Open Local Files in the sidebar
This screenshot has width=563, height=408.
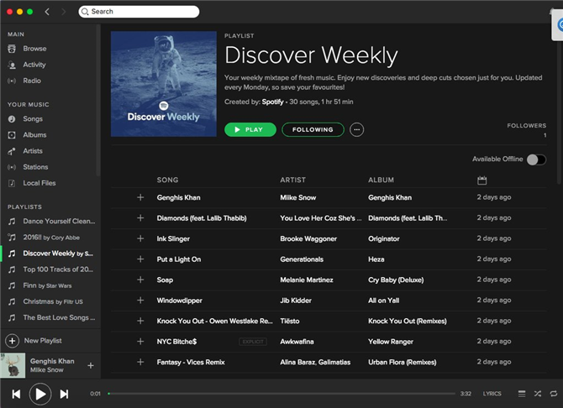pyautogui.click(x=39, y=183)
